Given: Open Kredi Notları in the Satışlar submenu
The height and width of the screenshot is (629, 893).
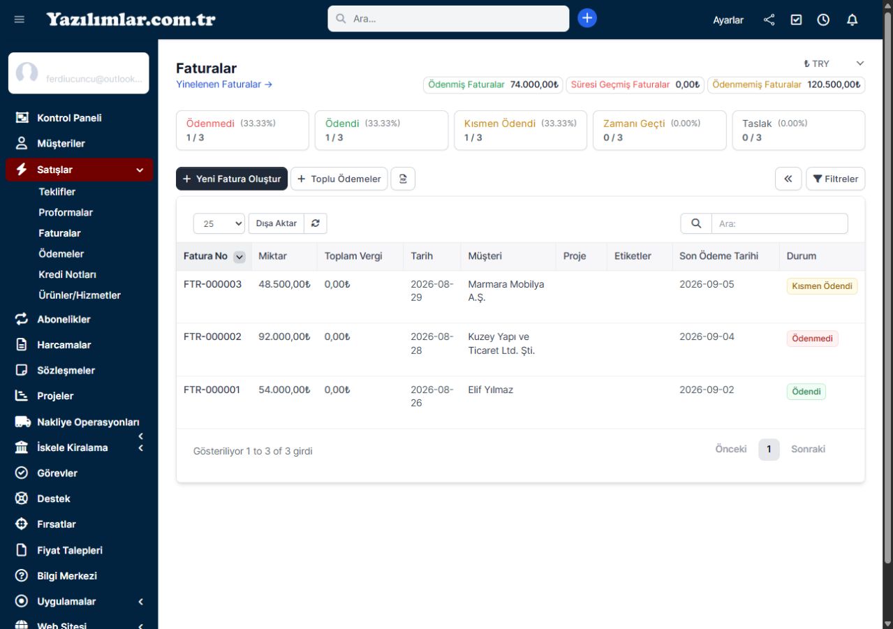Looking at the screenshot, I should pyautogui.click(x=68, y=274).
